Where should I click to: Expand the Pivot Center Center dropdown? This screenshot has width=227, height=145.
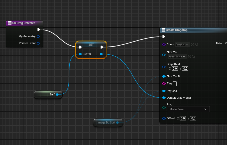[188, 109]
